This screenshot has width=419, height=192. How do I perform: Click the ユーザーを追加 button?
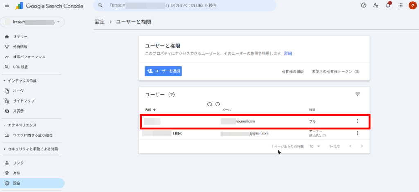point(163,71)
